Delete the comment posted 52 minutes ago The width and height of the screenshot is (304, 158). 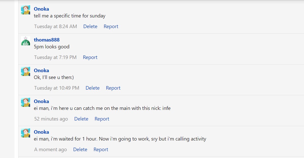[x=81, y=119]
